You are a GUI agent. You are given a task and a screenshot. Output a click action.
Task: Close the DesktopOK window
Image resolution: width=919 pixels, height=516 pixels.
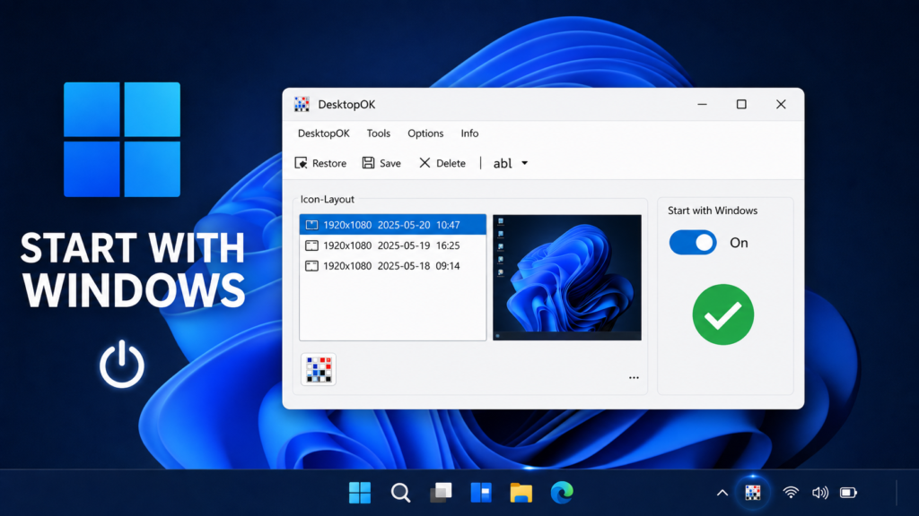pyautogui.click(x=781, y=104)
